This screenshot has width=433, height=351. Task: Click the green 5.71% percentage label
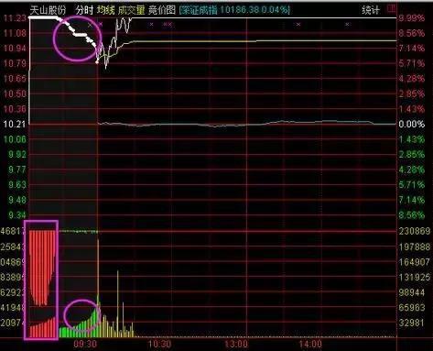coord(412,184)
